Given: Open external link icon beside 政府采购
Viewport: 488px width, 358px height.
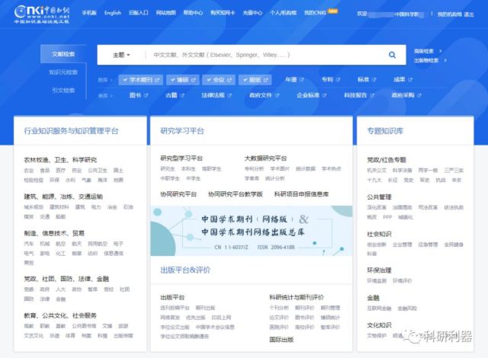Looking at the screenshot, I should coord(419,95).
